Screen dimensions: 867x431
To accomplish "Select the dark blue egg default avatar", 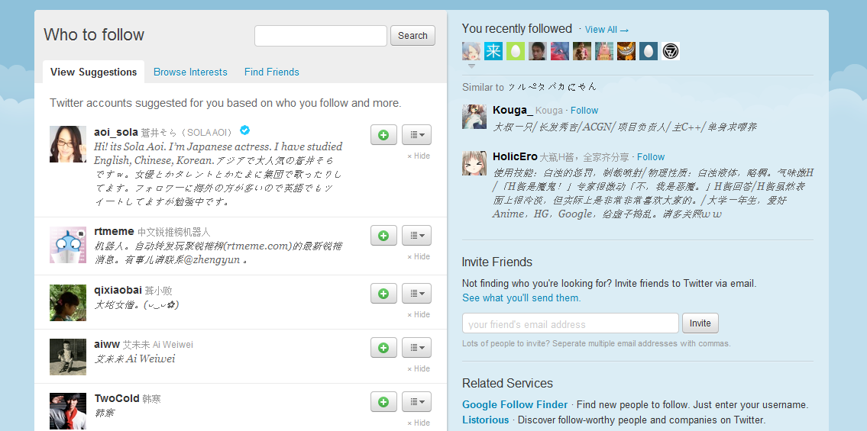I will [648, 51].
